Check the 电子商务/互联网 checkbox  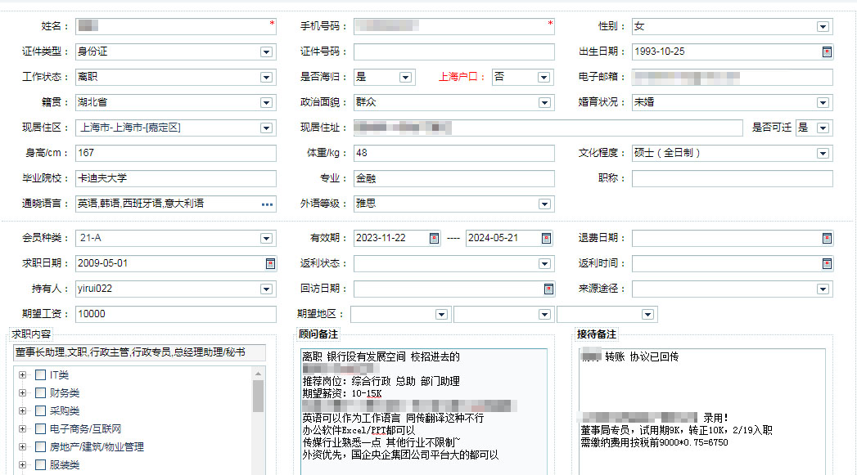point(40,429)
